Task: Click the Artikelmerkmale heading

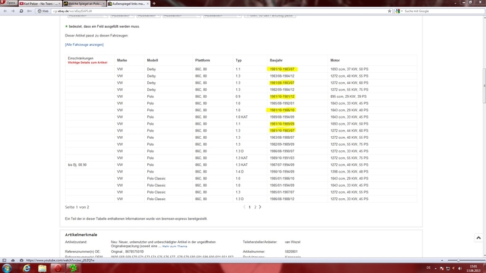Action: pyautogui.click(x=81, y=235)
